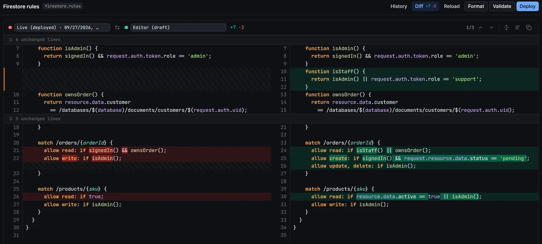Validate the Firestore rules
The image size is (542, 244).
pos(502,6)
